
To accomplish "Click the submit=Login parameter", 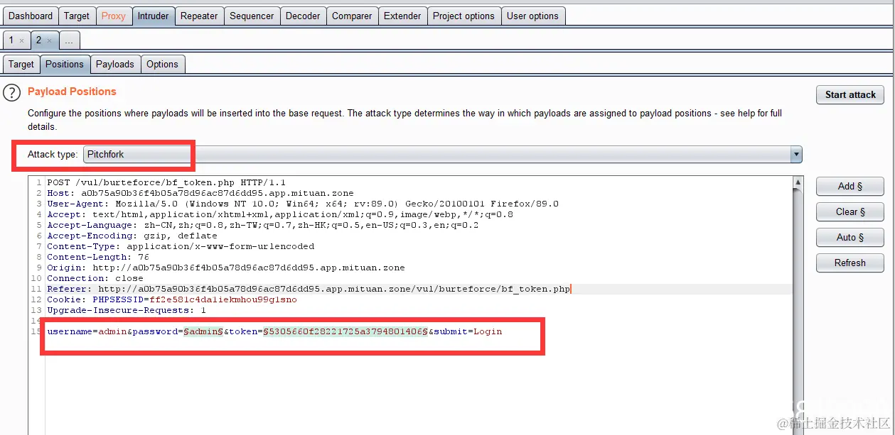I will 468,331.
